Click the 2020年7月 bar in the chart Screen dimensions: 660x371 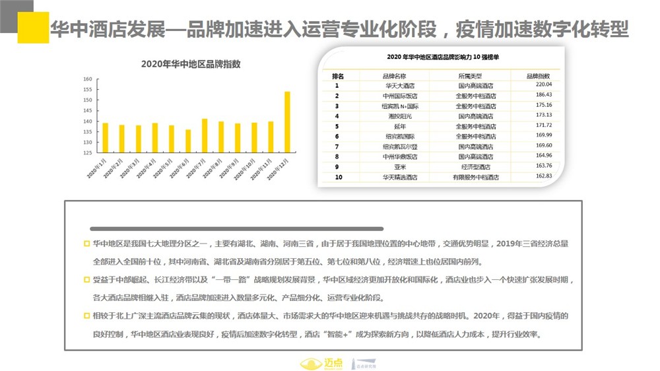coord(205,136)
